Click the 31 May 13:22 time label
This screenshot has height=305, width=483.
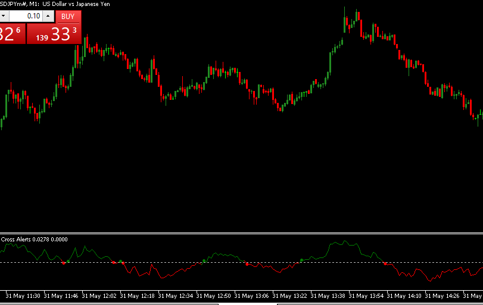tap(290, 295)
